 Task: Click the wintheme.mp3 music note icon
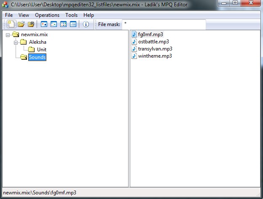tap(134, 56)
